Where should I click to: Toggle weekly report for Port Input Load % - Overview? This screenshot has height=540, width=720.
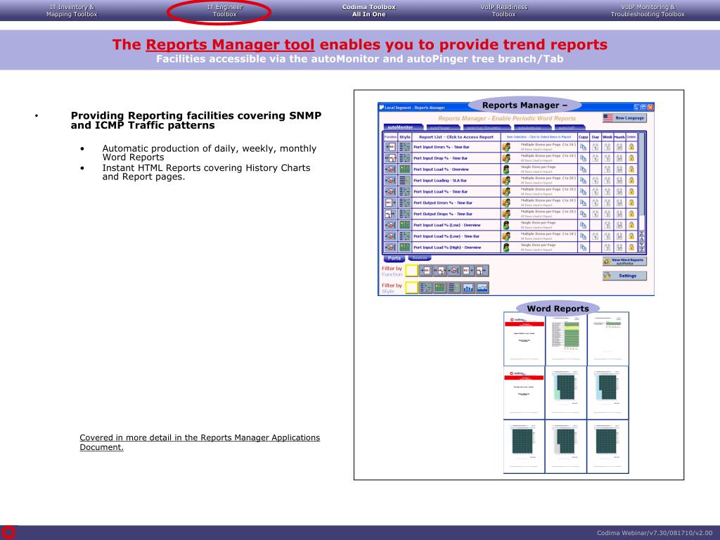tap(607, 169)
